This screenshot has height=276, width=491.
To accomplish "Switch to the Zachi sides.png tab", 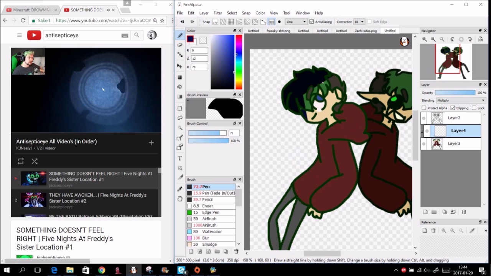I will tap(366, 31).
